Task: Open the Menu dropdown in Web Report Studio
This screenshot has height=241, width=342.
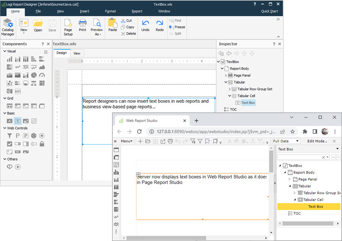Action: click(127, 141)
